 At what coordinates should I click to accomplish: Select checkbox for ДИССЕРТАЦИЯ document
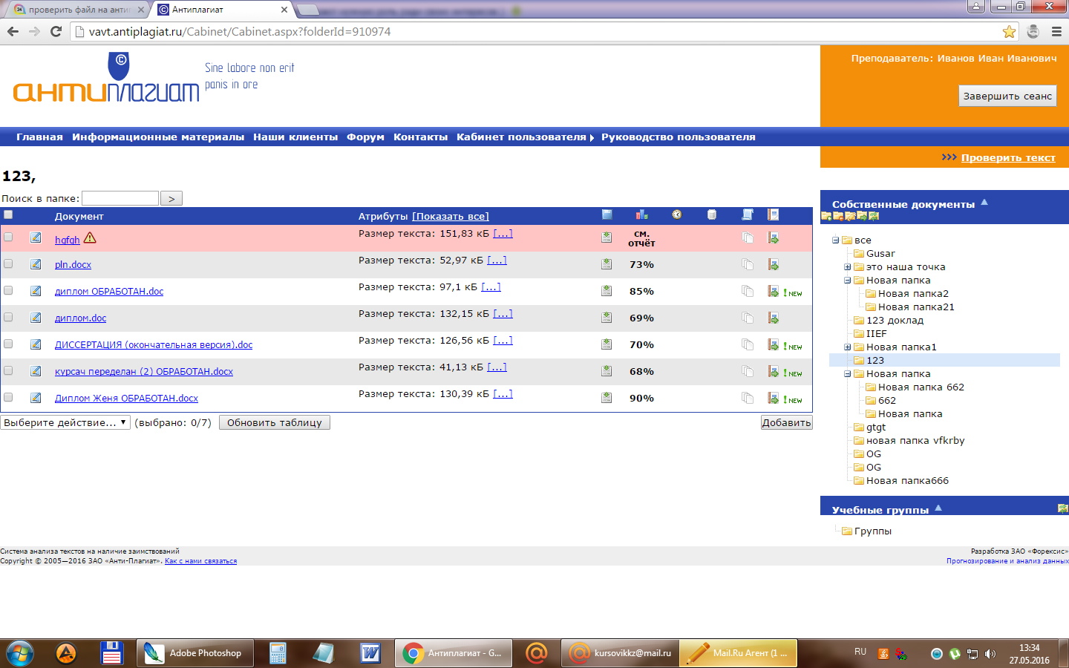[x=8, y=344]
